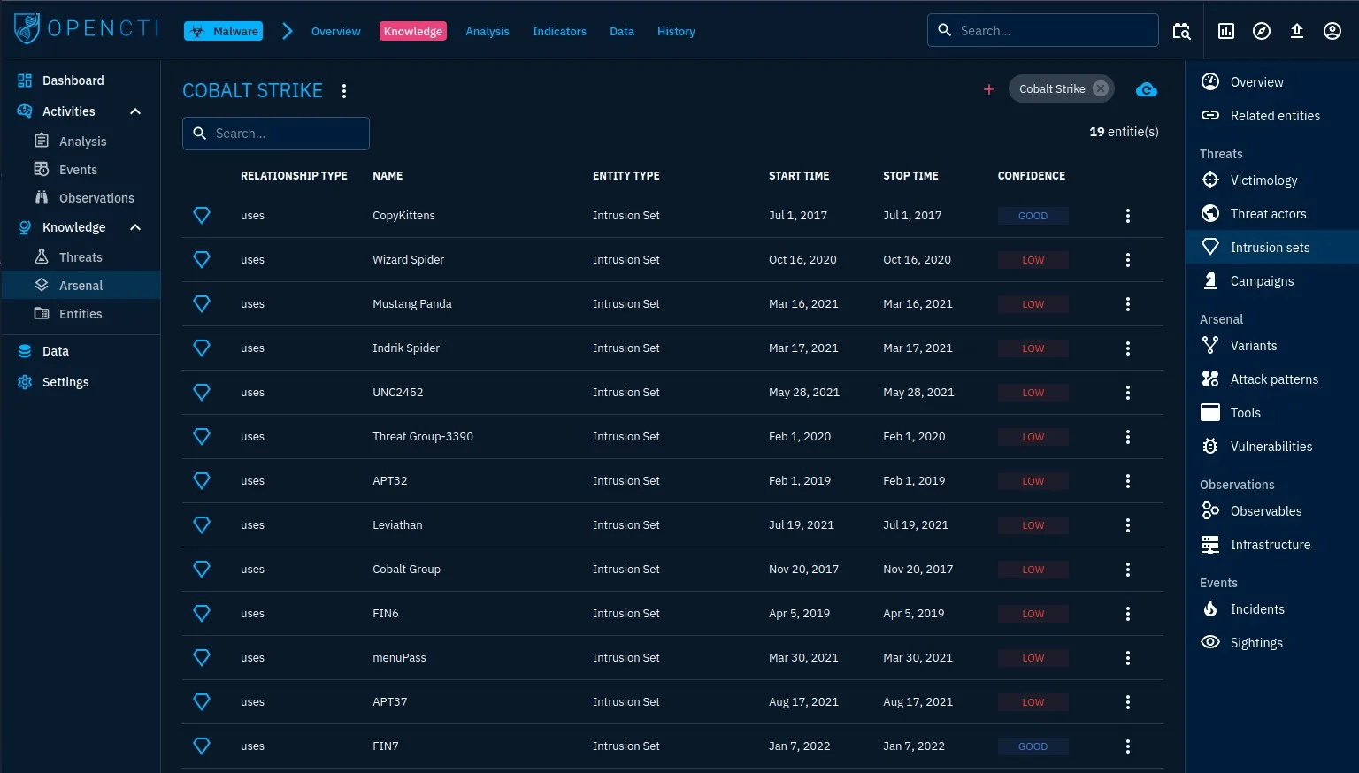Click the OpenCTI logo
Image resolution: width=1359 pixels, height=773 pixels.
(86, 28)
